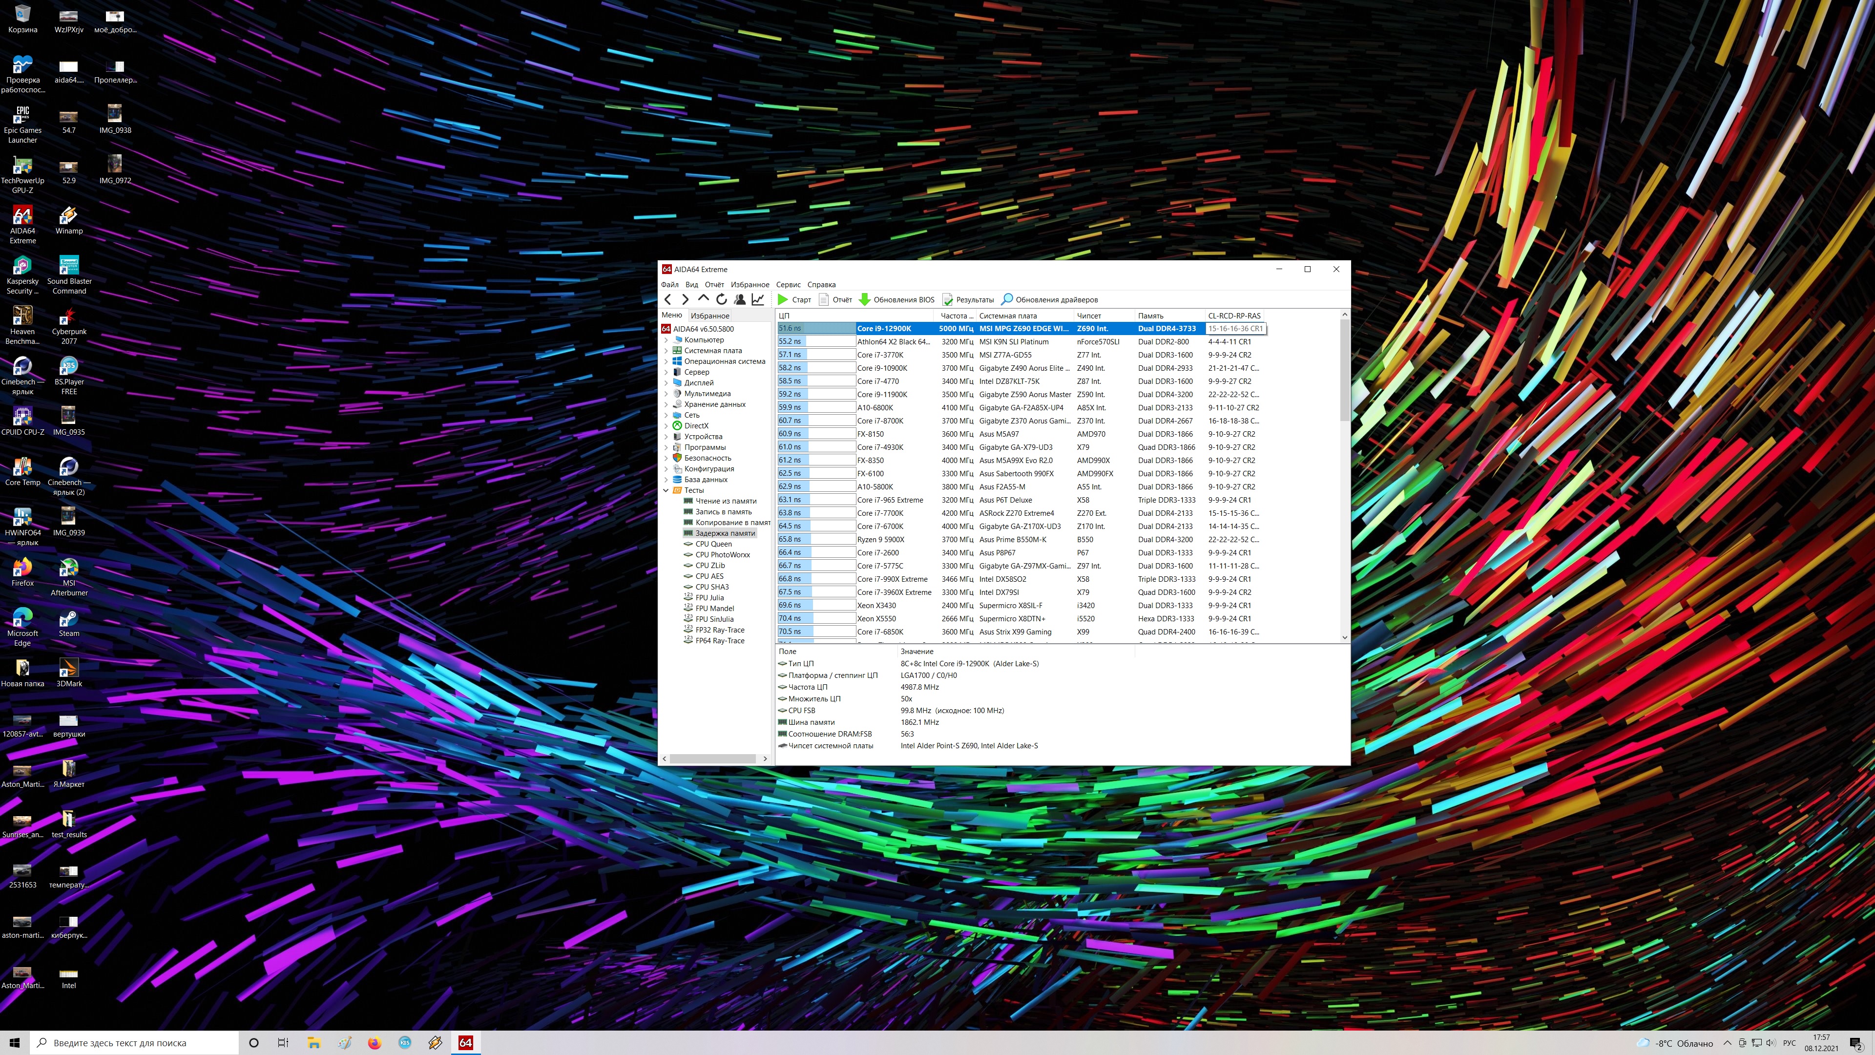Expand the Системная плата tree node
The image size is (1875, 1055).
click(665, 351)
